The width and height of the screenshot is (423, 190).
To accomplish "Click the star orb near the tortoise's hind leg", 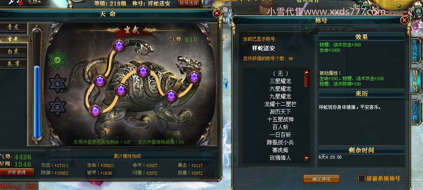I will click(171, 95).
